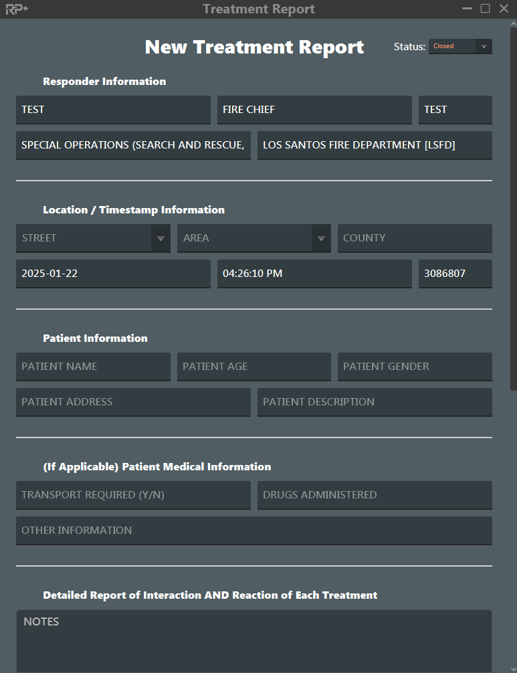Click the Transport Required (Y/N) field

(133, 495)
